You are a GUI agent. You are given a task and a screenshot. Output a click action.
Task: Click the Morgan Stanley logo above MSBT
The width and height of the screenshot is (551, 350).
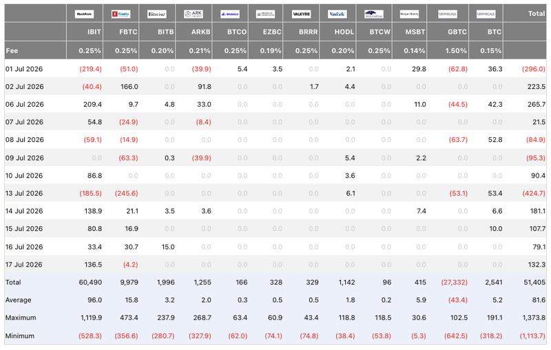tap(409, 14)
